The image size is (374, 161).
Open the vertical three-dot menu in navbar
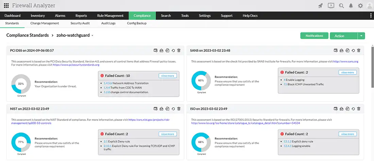click(x=371, y=16)
